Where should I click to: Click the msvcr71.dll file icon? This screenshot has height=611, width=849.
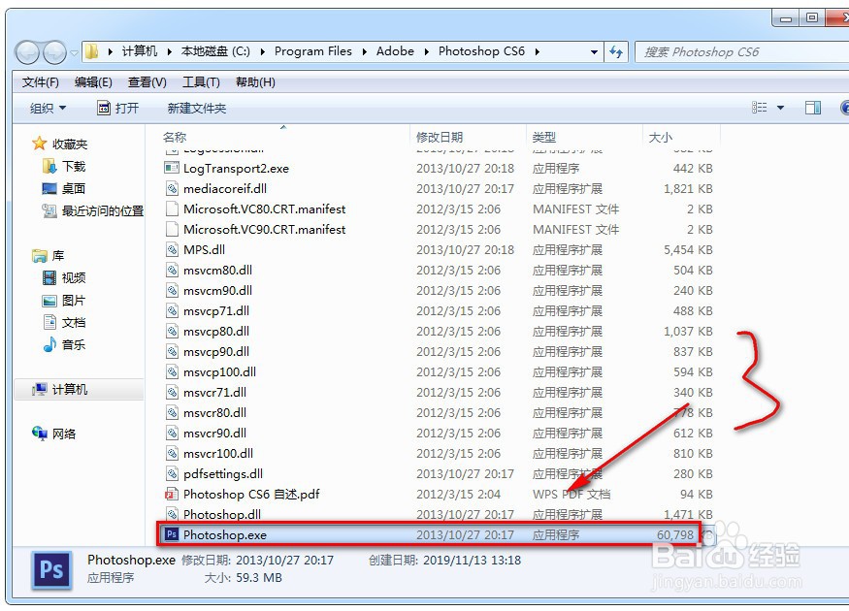tap(172, 393)
